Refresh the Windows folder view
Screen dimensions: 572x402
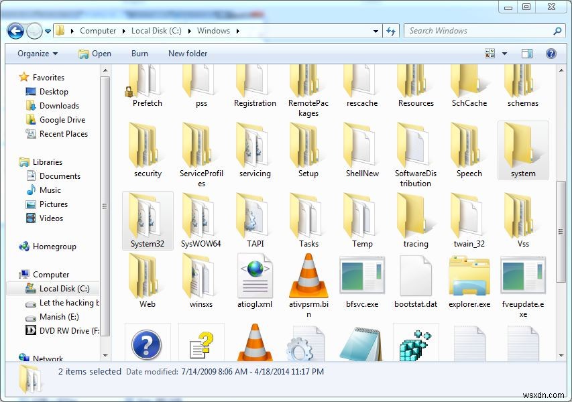pyautogui.click(x=391, y=31)
